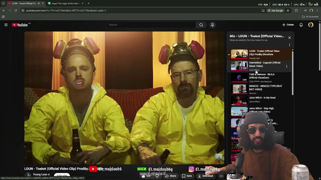321x180 pixels.
Task: Open the YouTube guide hamburger menu
Action: [x=6, y=25]
